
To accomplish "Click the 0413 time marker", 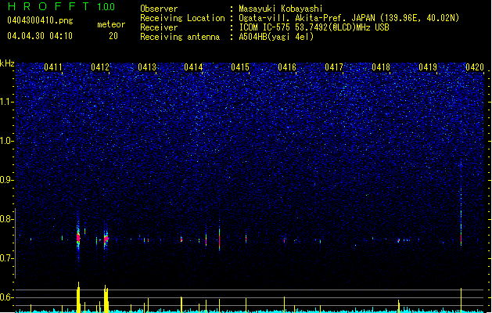I will 147,67.
